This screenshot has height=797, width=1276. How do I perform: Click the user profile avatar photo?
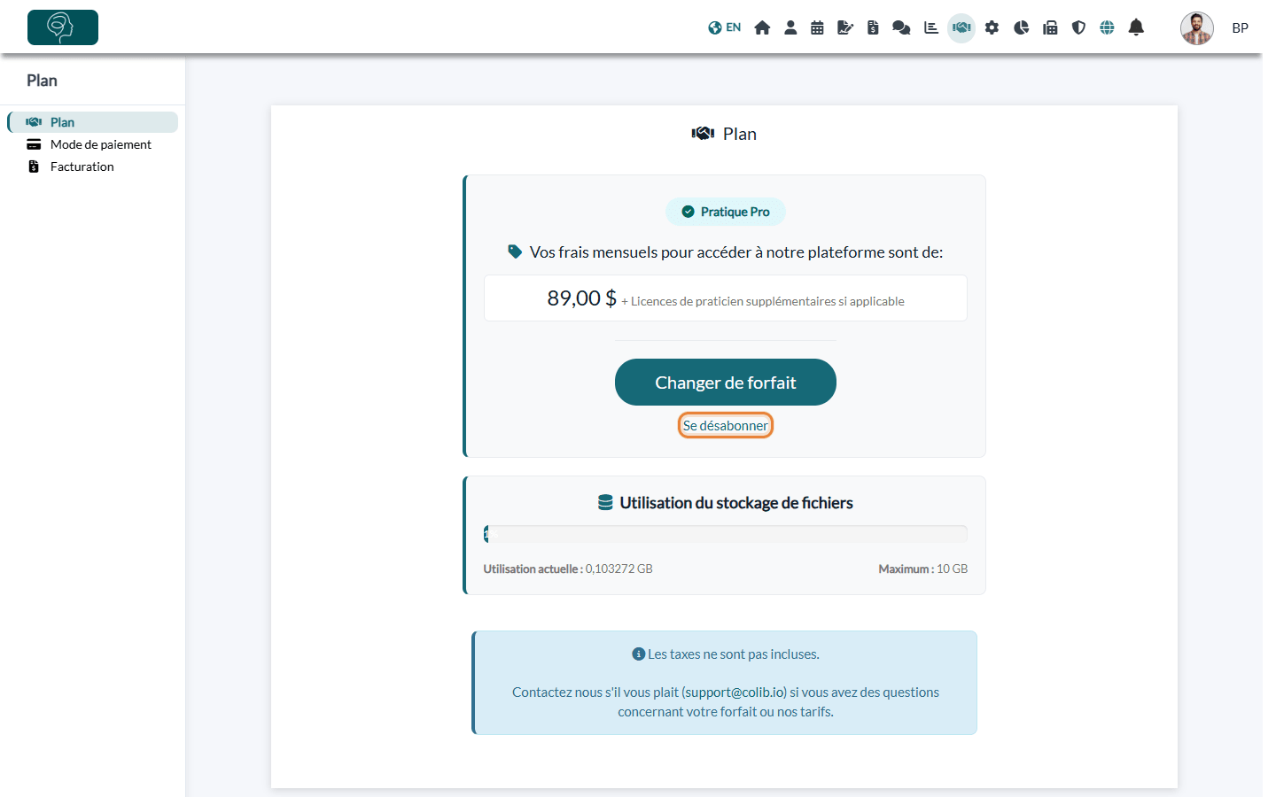point(1196,28)
